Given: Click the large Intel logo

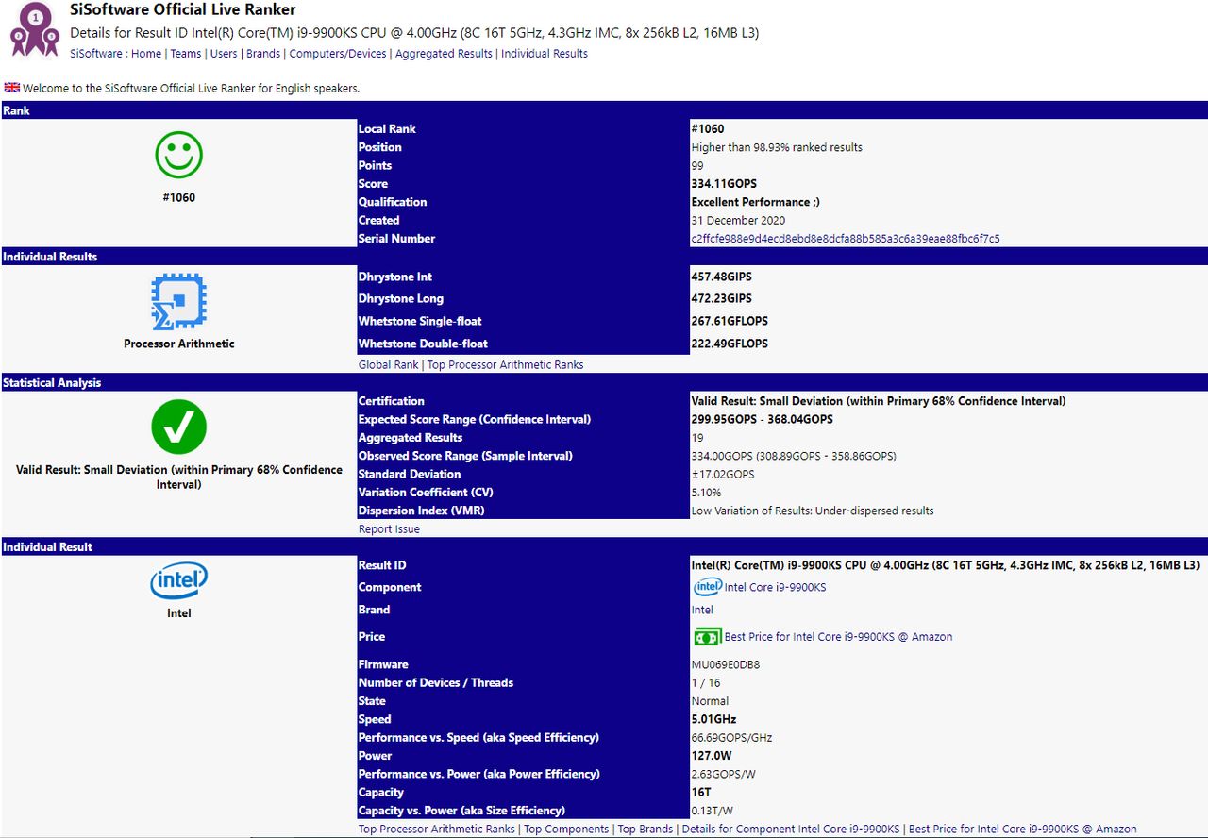Looking at the screenshot, I should (x=179, y=580).
